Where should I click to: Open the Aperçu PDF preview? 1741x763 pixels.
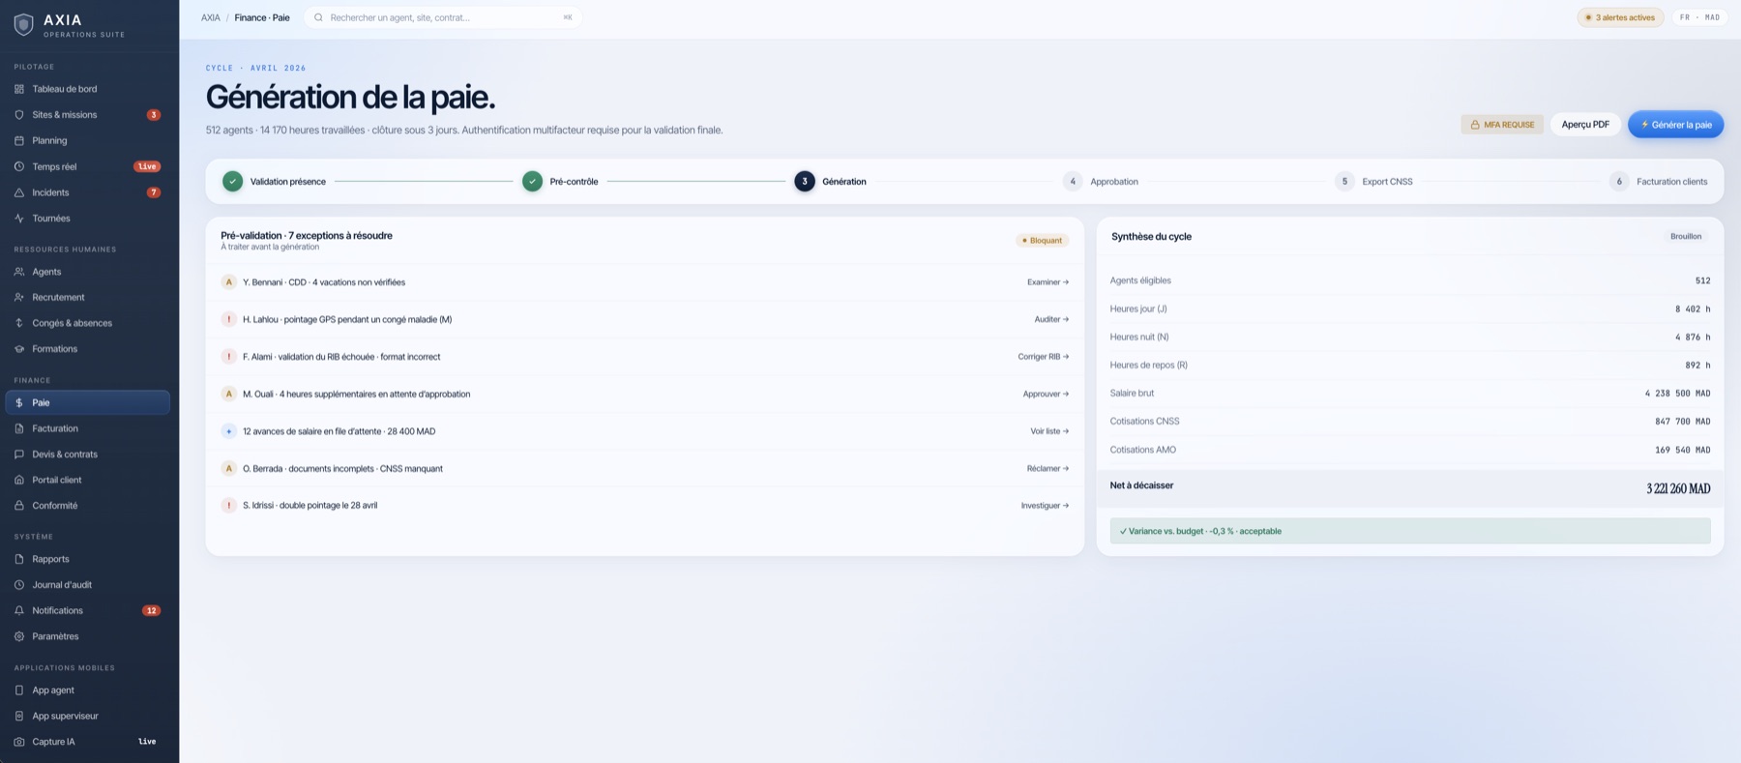pyautogui.click(x=1585, y=125)
